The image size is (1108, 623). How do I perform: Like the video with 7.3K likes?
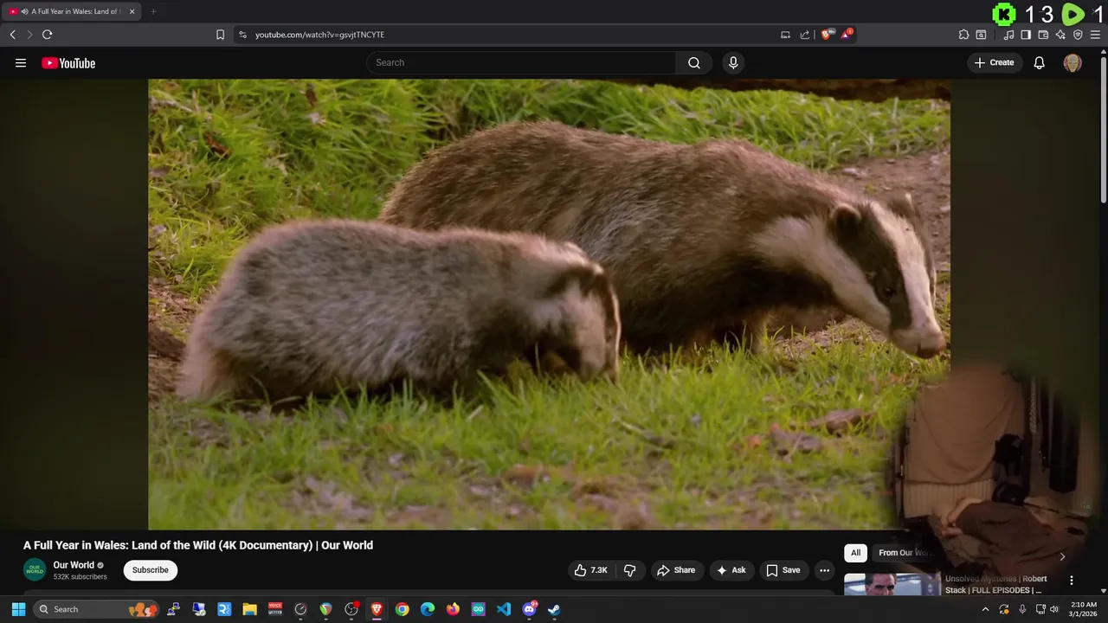[x=590, y=570]
